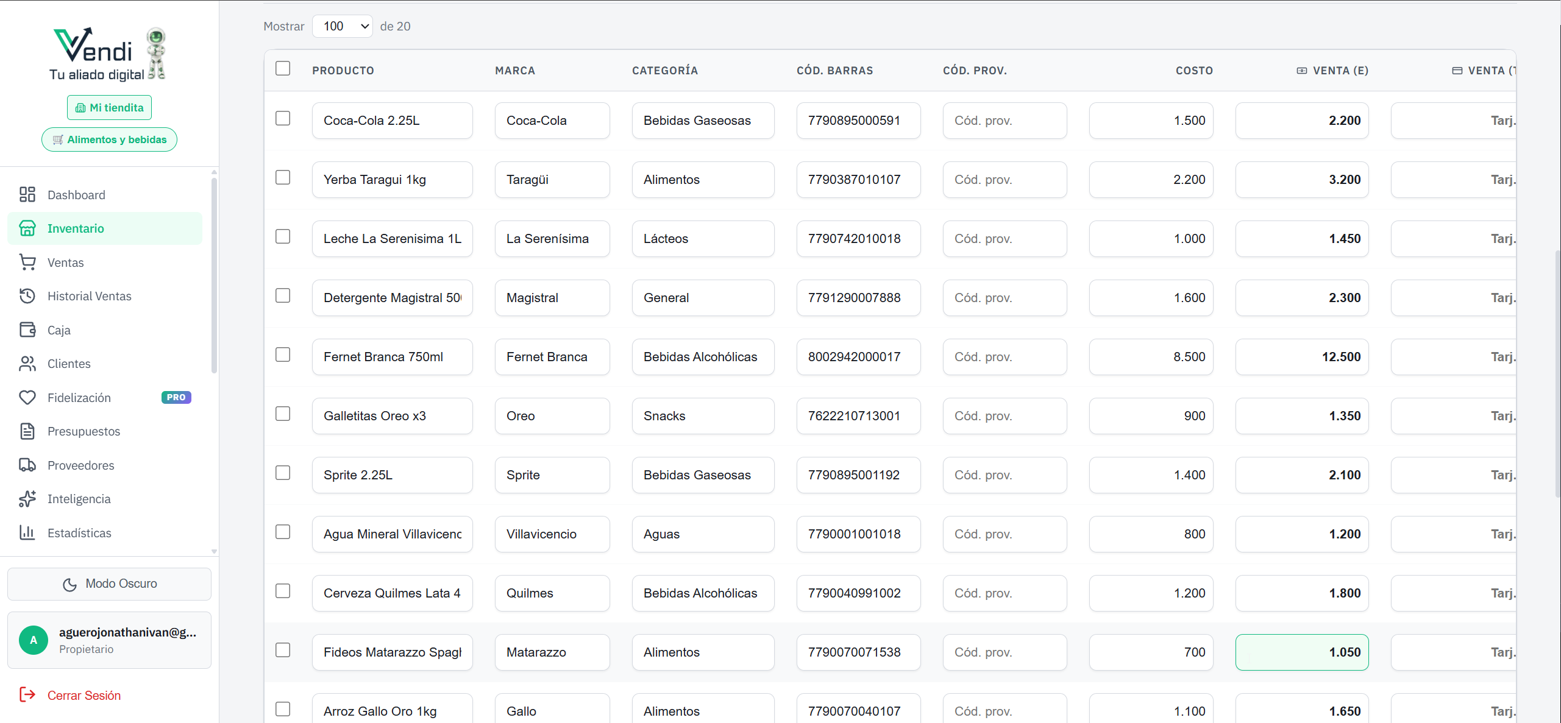This screenshot has width=1561, height=723.
Task: Select the Fernet Branca 750ml checkbox
Action: [283, 354]
